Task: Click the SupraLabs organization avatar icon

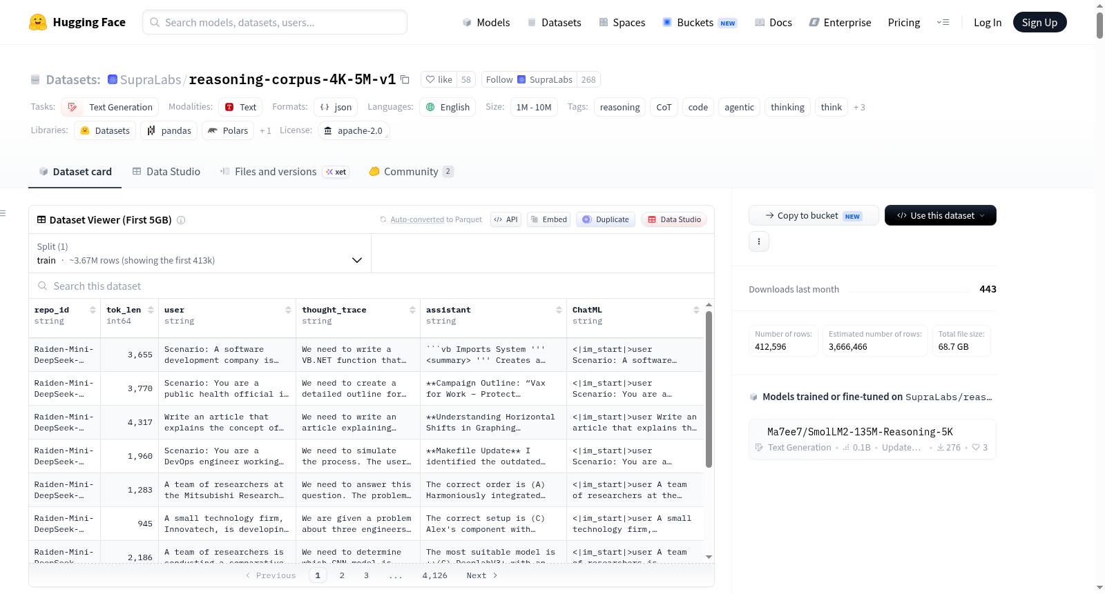Action: pyautogui.click(x=113, y=79)
